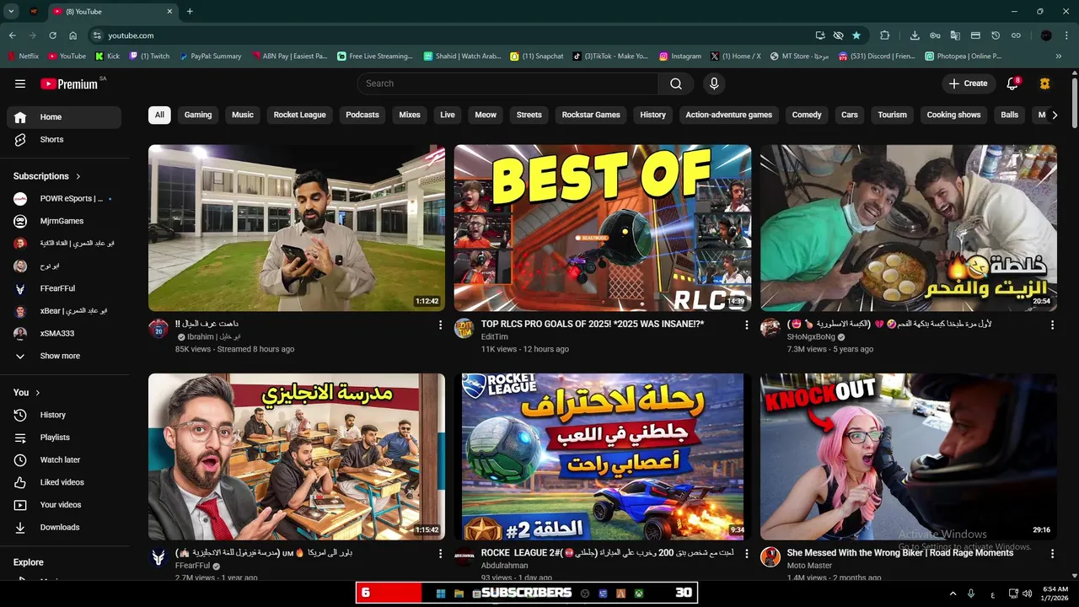Click the page vertical scrollbar
The height and width of the screenshot is (607, 1079).
point(1074,101)
